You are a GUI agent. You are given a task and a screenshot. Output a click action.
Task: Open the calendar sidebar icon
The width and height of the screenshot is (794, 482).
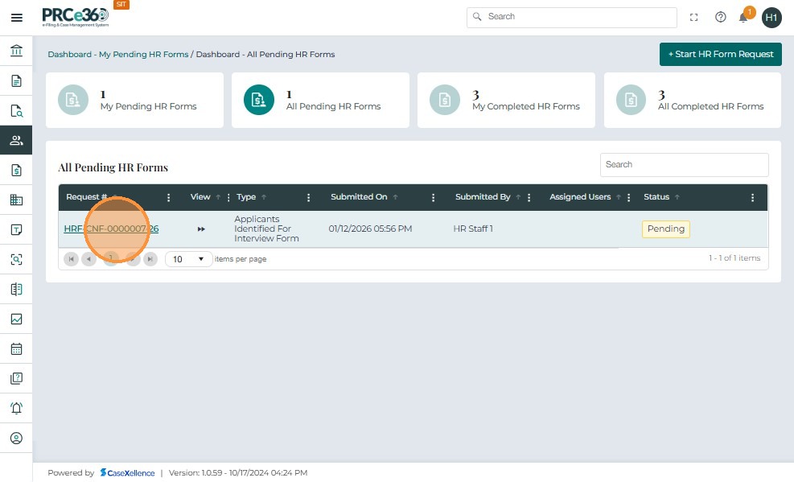[x=16, y=349]
